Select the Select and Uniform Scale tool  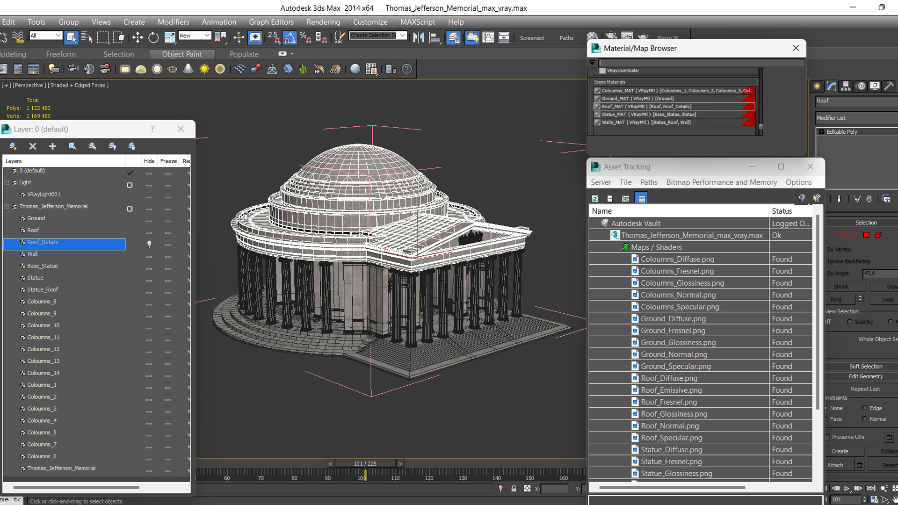tap(169, 37)
